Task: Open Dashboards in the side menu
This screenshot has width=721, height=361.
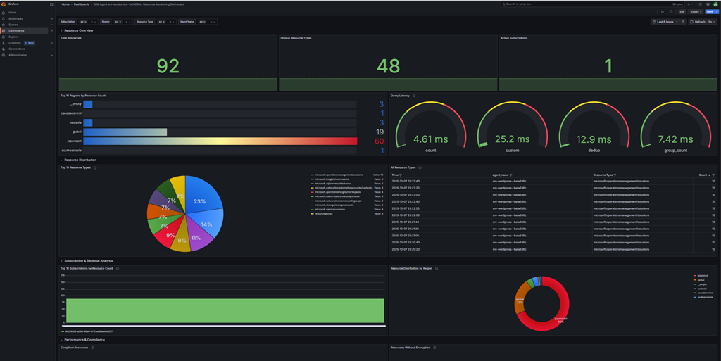Action: [x=16, y=31]
